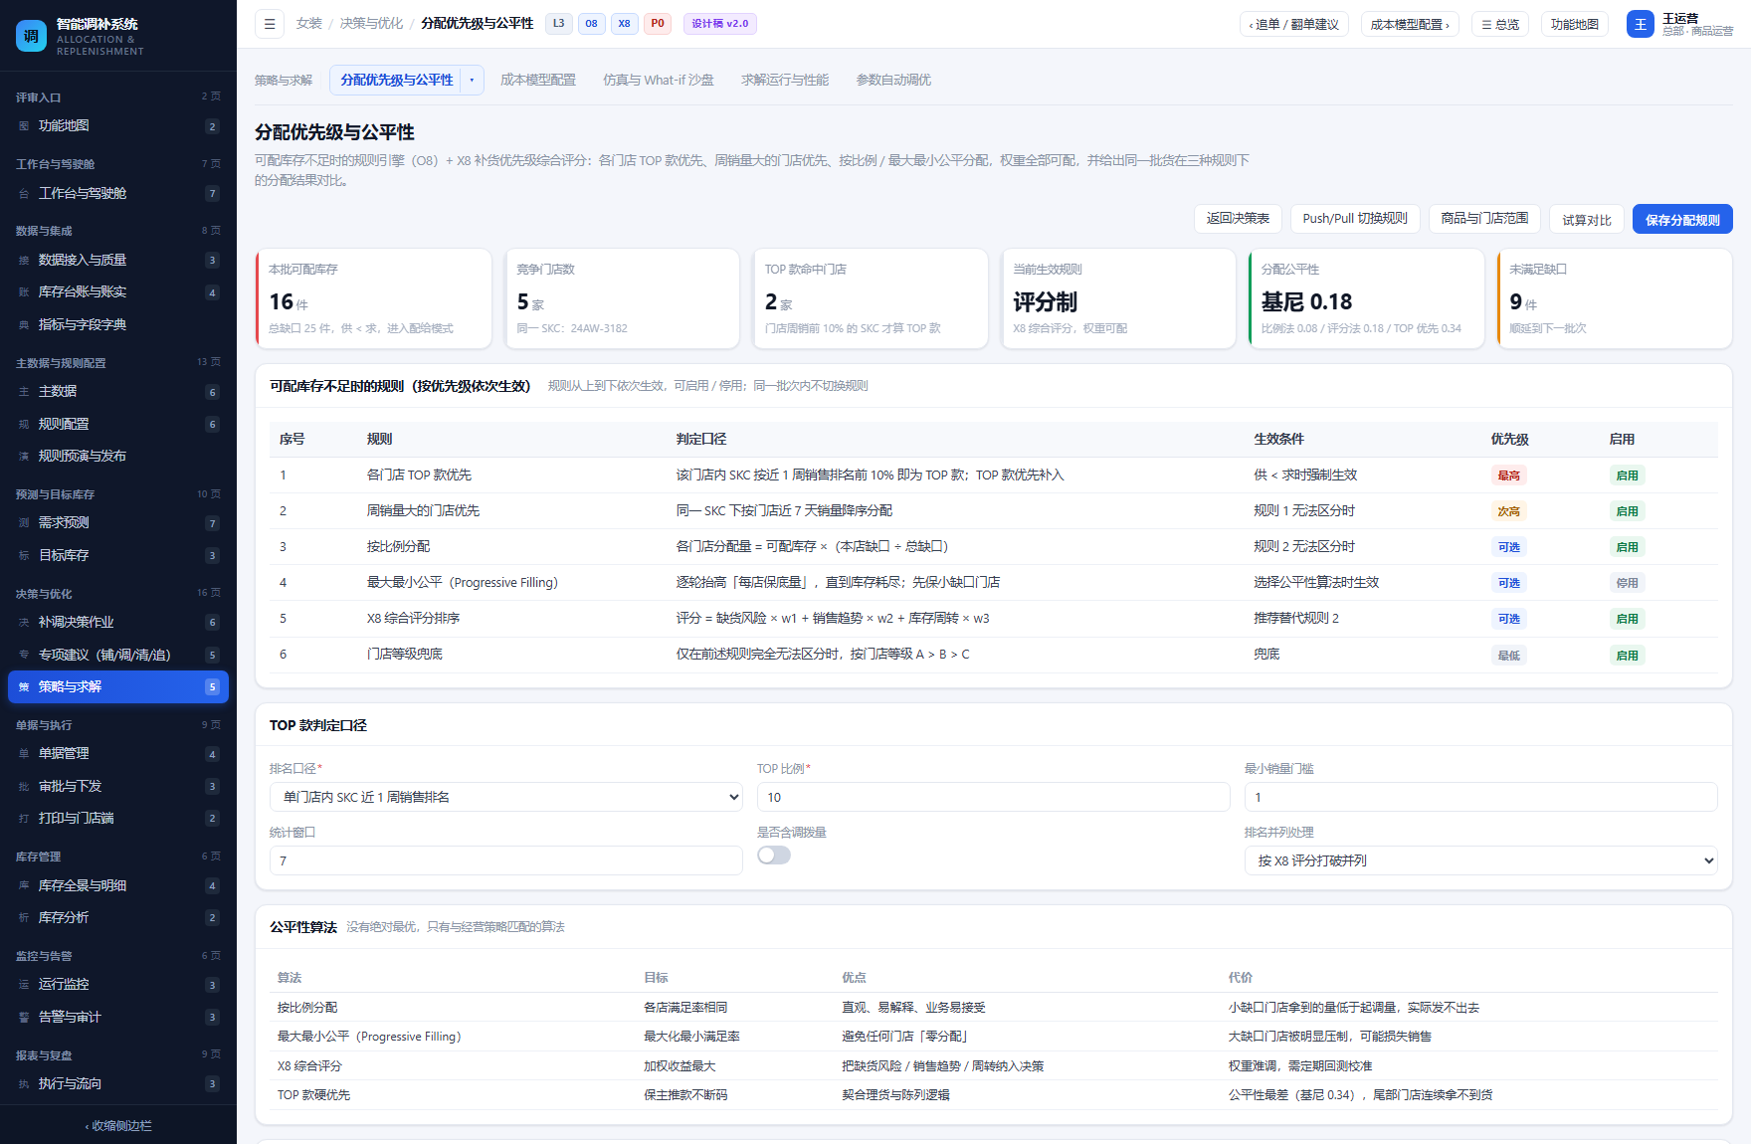This screenshot has height=1144, width=1751.
Task: Switch to the 求解运行与性能 tab
Action: (x=785, y=81)
